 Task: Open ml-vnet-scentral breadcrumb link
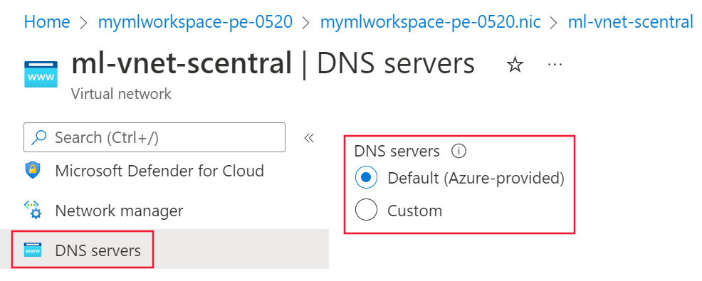pos(630,21)
